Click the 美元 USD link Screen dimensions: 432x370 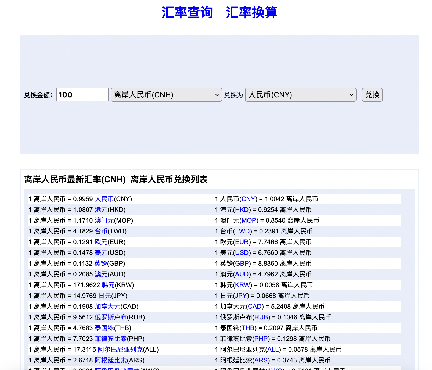100,253
